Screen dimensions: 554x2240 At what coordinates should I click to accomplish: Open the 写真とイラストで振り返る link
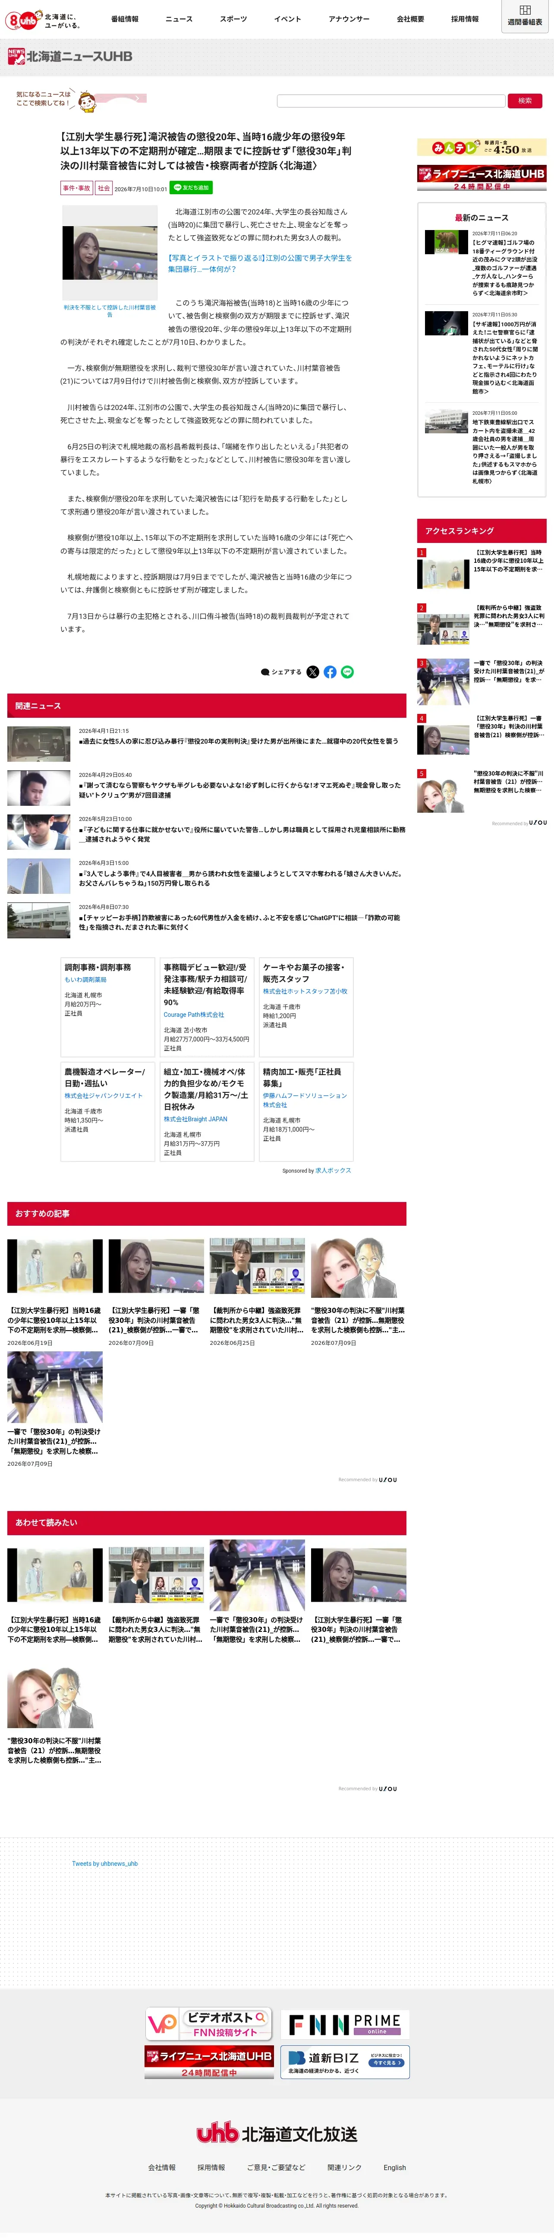260,263
